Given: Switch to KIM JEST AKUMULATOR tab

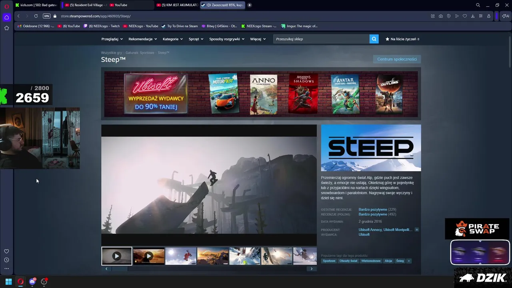Looking at the screenshot, I should pos(177,5).
